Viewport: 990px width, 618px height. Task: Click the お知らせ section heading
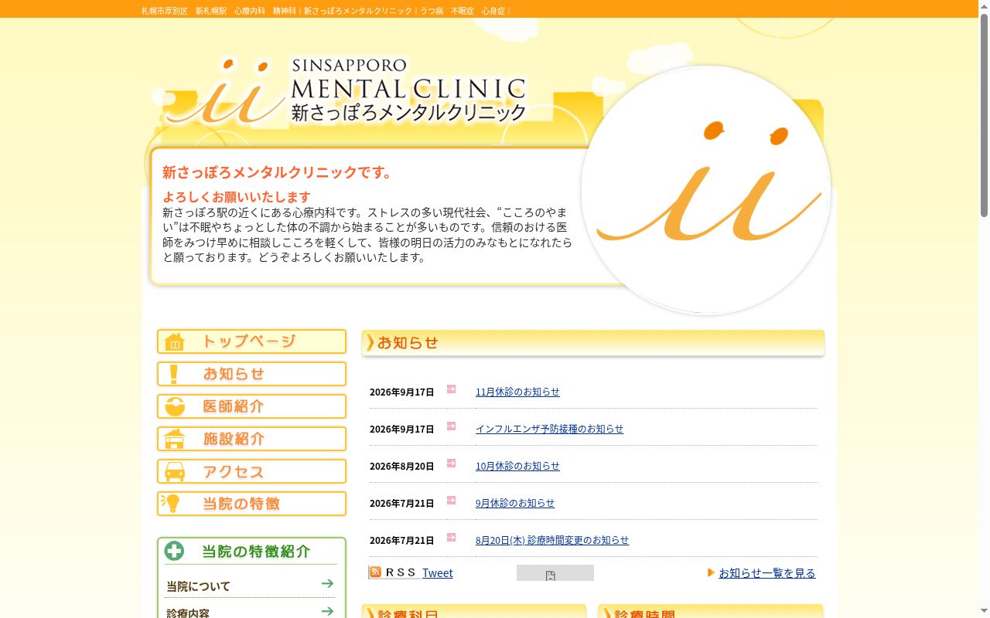[408, 342]
